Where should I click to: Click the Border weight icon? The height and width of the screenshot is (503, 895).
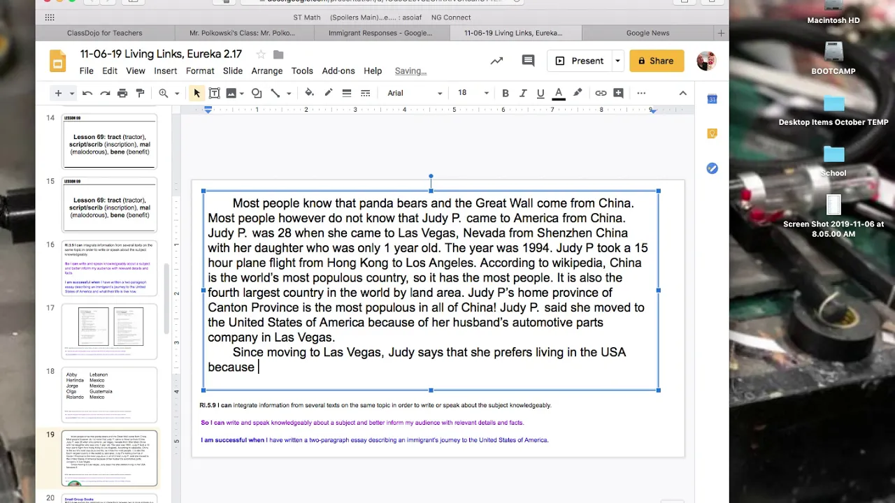[x=347, y=93]
